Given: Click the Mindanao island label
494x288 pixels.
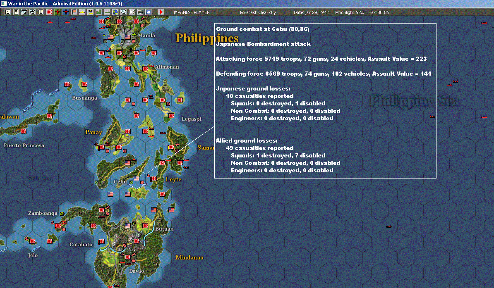Looking at the screenshot, I should click(x=189, y=257).
